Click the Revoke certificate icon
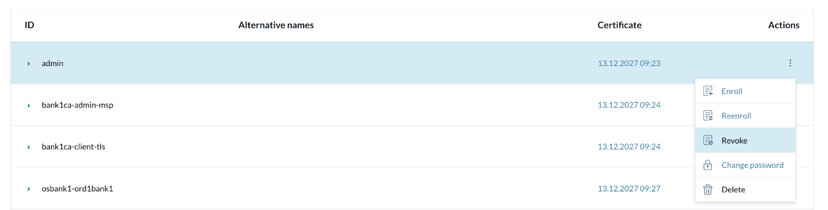Image resolution: width=828 pixels, height=210 pixels. coord(708,140)
